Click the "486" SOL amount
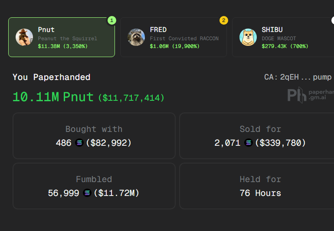This screenshot has width=334, height=231. (63, 143)
